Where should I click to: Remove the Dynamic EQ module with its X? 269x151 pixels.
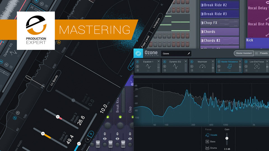point(185,61)
